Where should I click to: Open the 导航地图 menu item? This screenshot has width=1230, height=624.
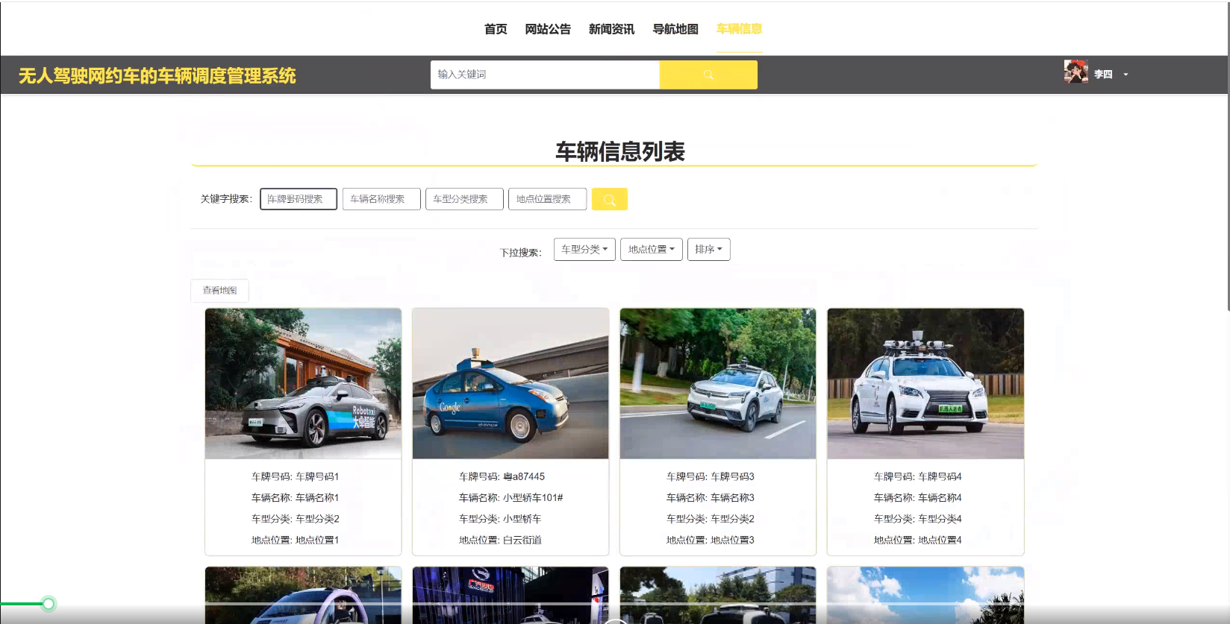675,29
